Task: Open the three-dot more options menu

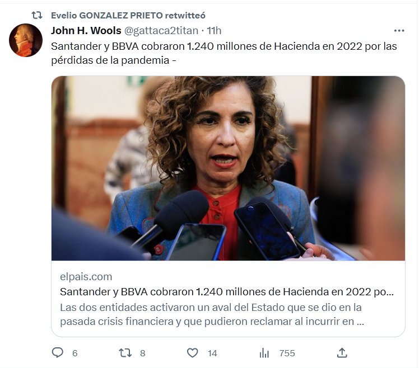Action: point(399,31)
